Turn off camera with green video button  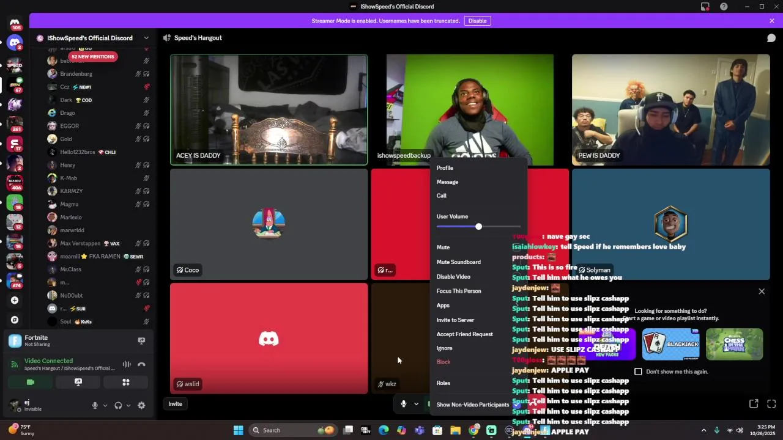pos(31,382)
